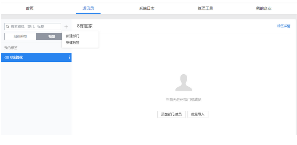The height and width of the screenshot is (145, 297).
Task: Open the three-dot menu for 8栋管家
Action: pyautogui.click(x=70, y=57)
